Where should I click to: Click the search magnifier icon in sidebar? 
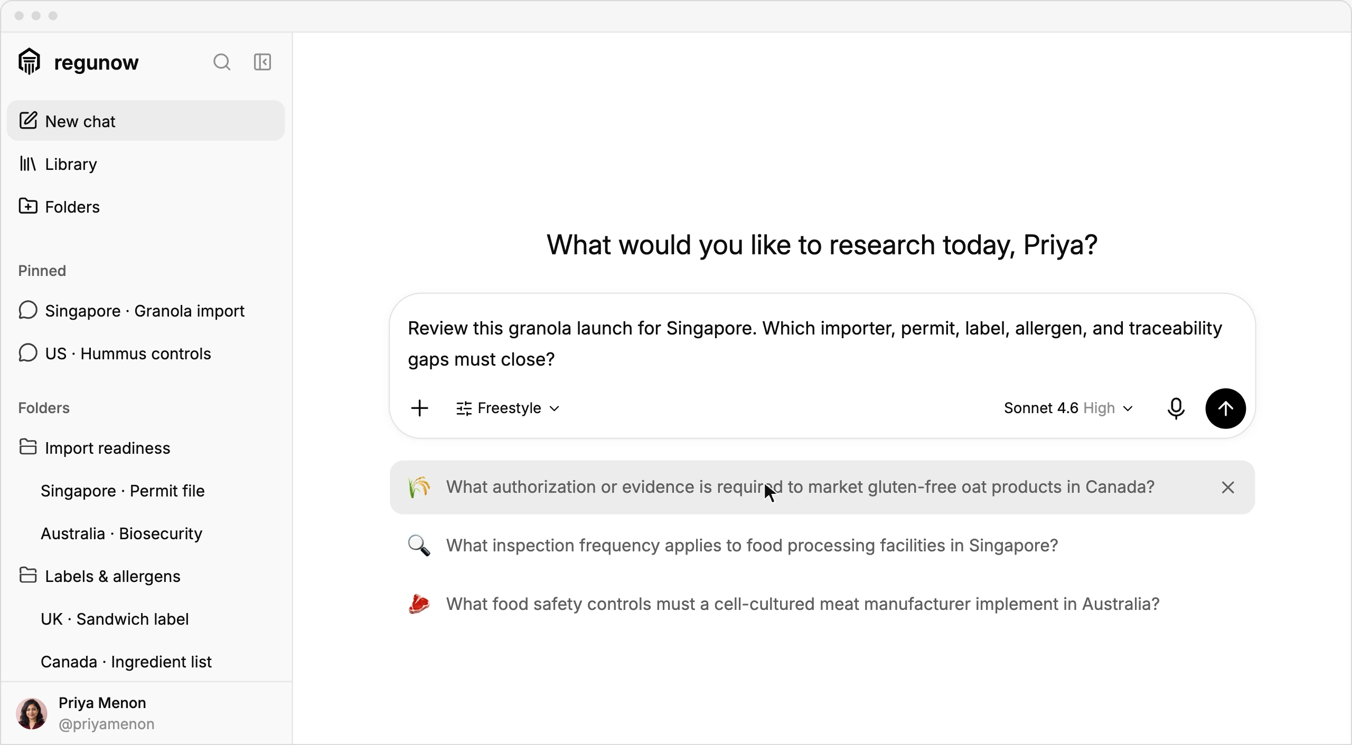point(222,62)
